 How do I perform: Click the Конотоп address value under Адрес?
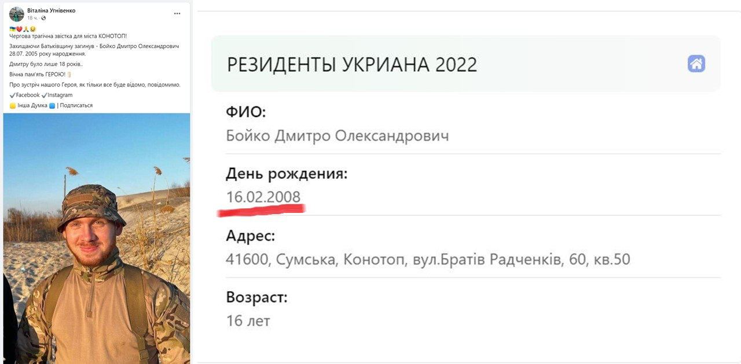pyautogui.click(x=427, y=259)
